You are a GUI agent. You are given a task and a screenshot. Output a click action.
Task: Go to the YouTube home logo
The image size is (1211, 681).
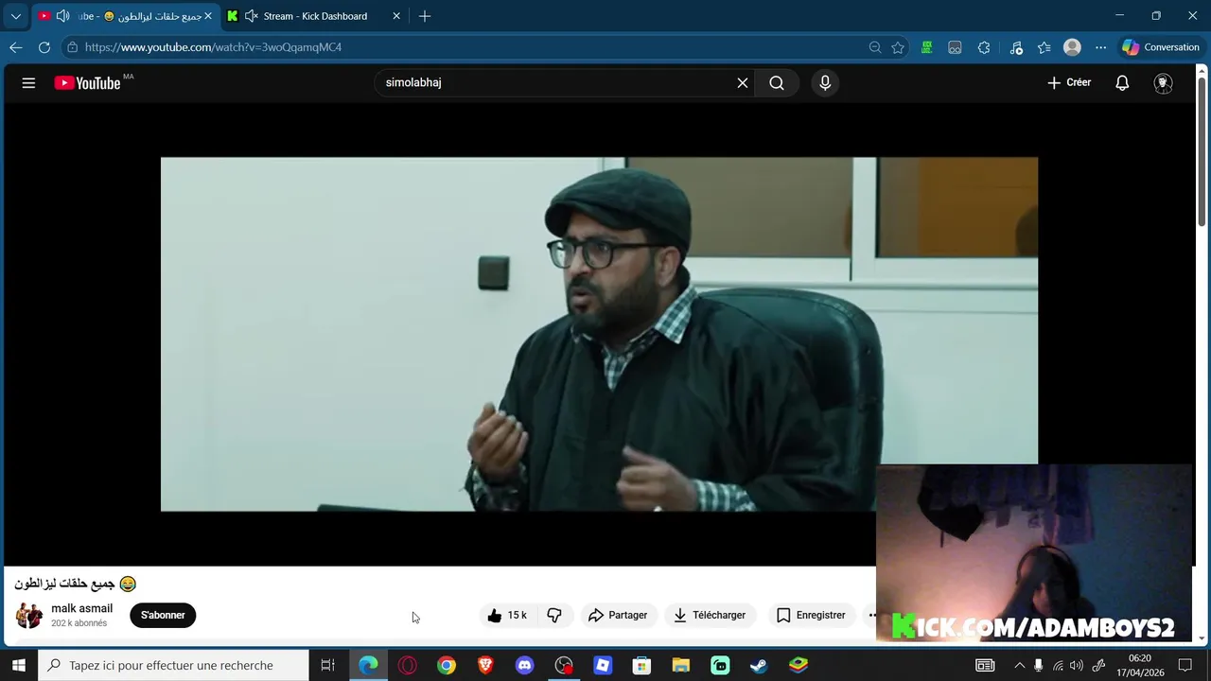[x=87, y=83]
